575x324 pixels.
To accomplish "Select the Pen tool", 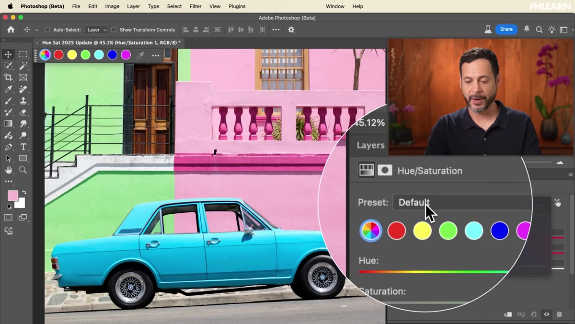I will (x=8, y=147).
